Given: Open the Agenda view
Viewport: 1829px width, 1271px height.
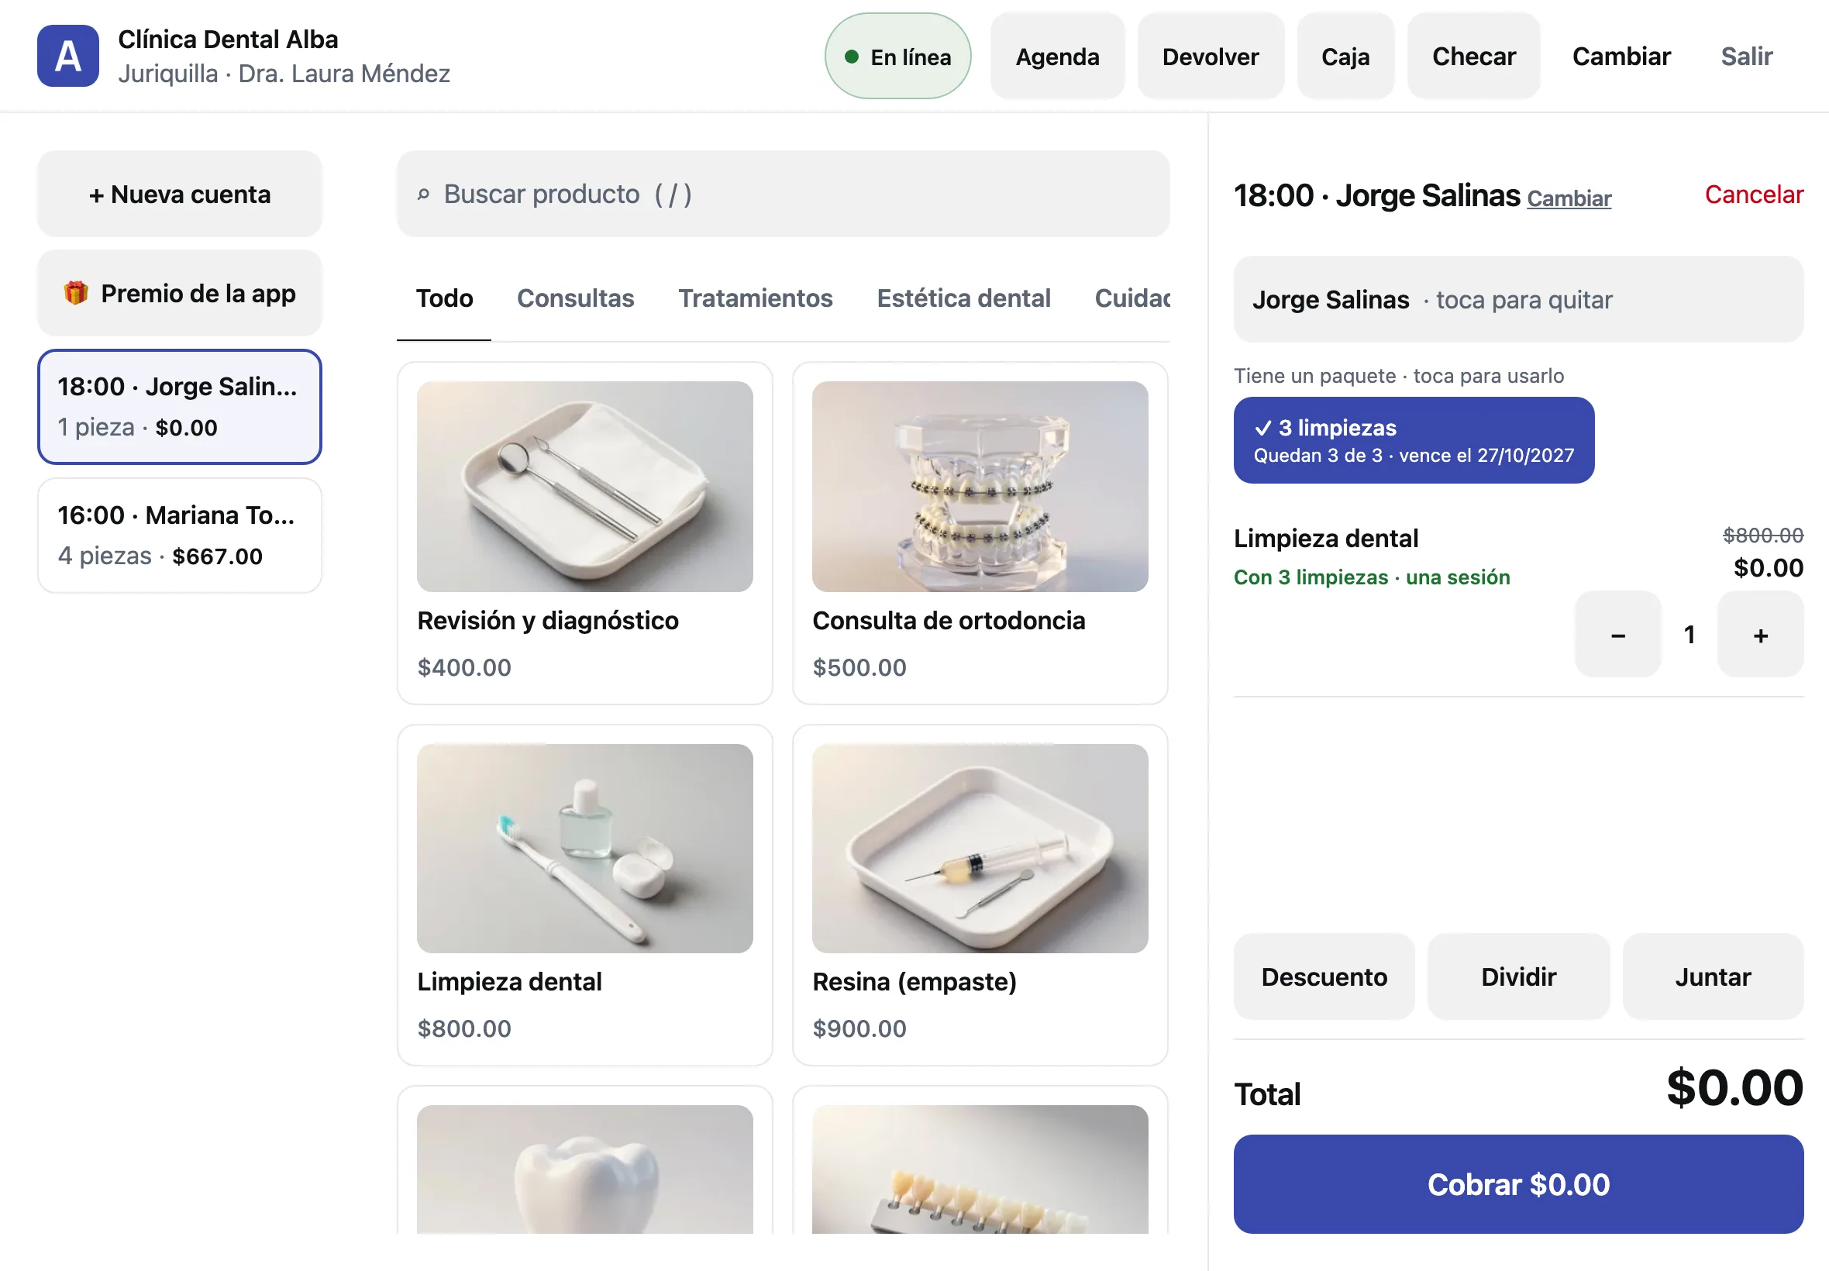Looking at the screenshot, I should (1056, 57).
